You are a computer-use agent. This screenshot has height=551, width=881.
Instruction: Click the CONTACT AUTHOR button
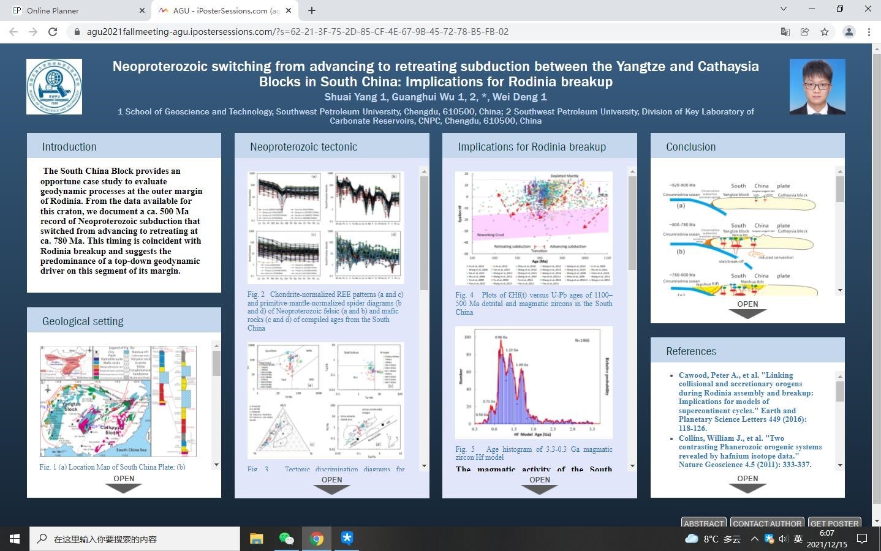pos(767,523)
